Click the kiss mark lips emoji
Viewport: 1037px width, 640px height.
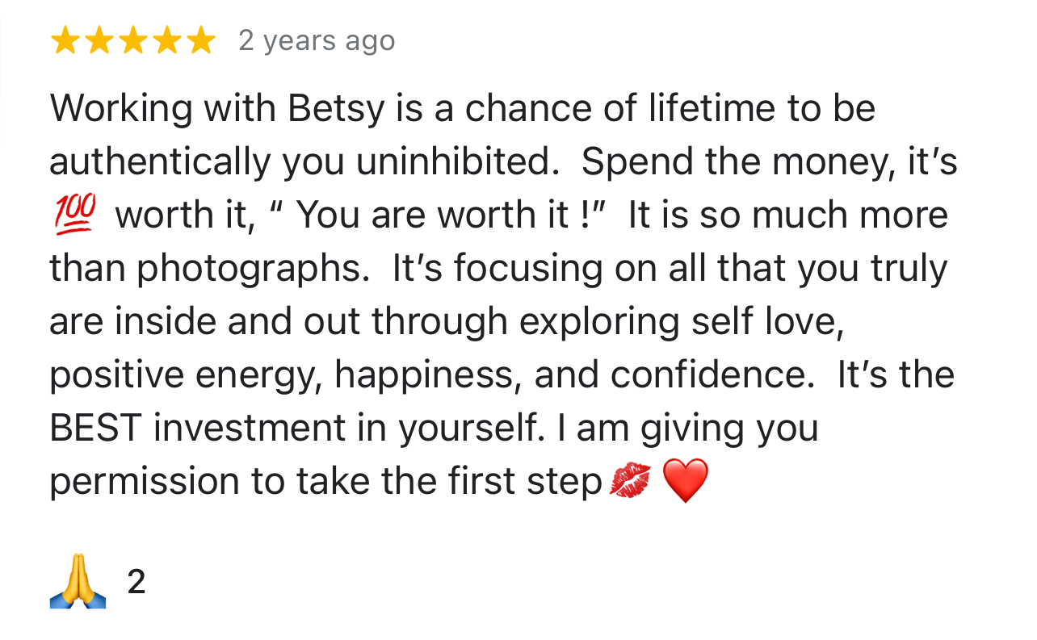point(630,481)
